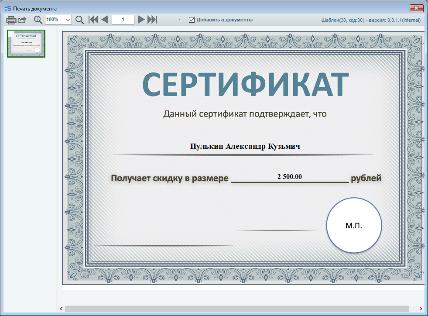The height and width of the screenshot is (316, 428).
Task: Click the printer icon to print the certificate
Action: tap(11, 20)
